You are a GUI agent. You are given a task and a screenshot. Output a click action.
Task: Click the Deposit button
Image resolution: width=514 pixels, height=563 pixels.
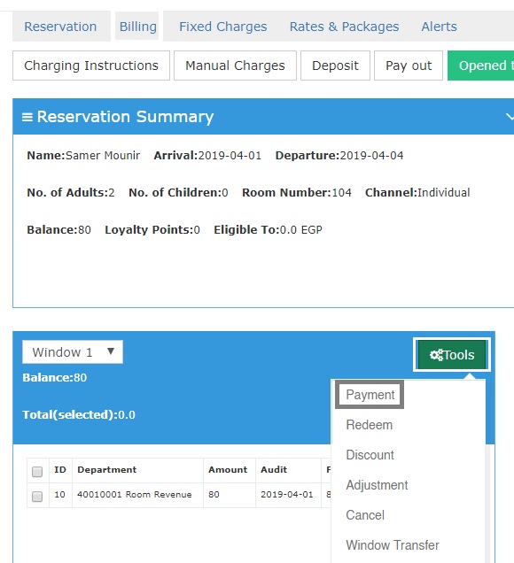(335, 66)
